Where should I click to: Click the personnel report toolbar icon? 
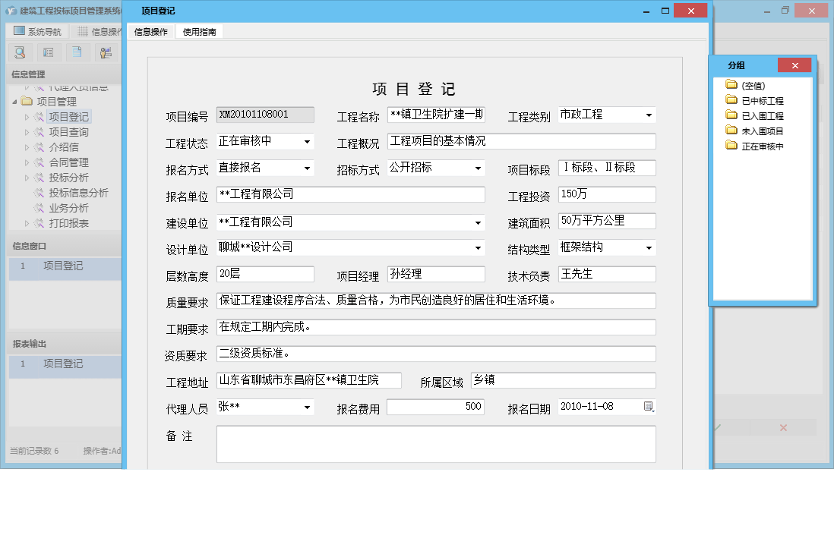pos(106,52)
